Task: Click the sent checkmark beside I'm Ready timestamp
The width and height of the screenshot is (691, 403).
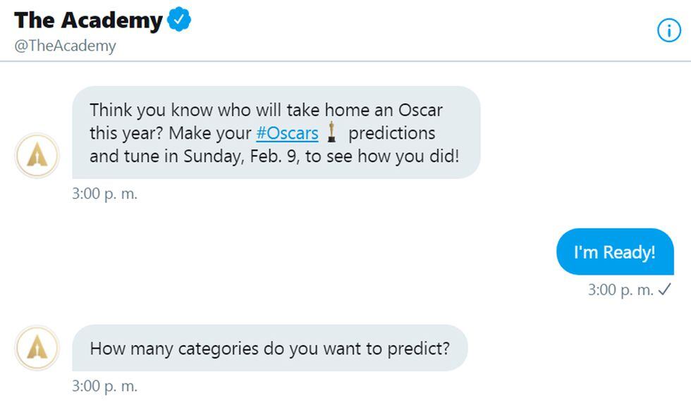Action: [664, 290]
